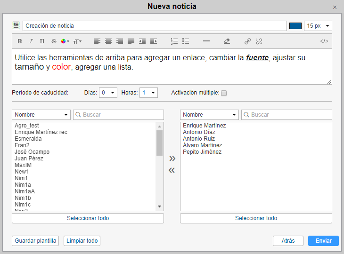The image size is (344, 254).
Task: Click the strikethrough formatting icon
Action: coord(53,41)
